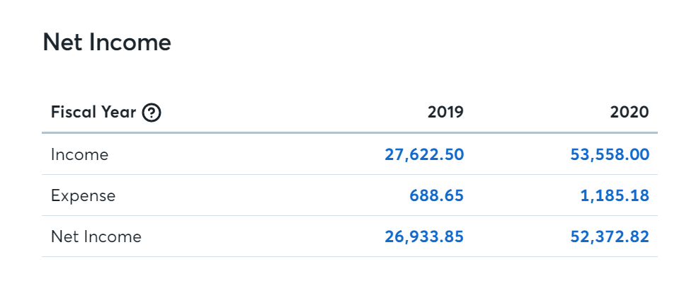Select the Income row label

[x=79, y=154]
